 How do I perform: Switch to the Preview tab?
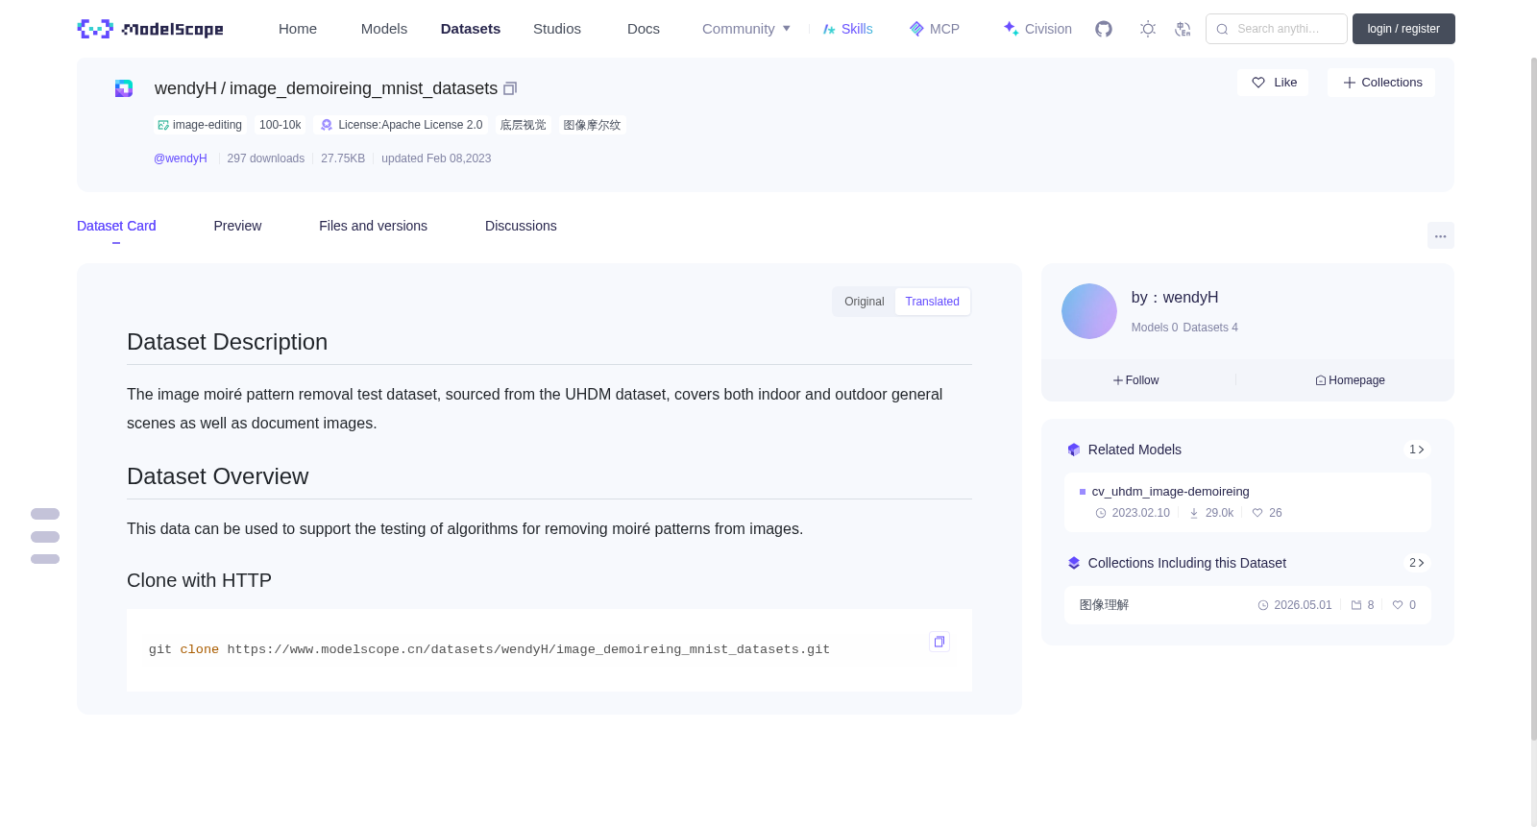coord(237,226)
